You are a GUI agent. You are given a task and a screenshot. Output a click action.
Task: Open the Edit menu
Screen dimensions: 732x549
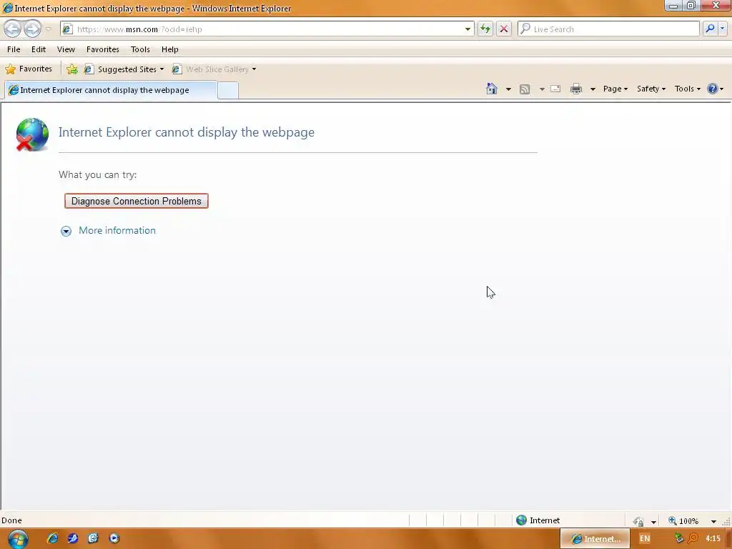click(39, 49)
